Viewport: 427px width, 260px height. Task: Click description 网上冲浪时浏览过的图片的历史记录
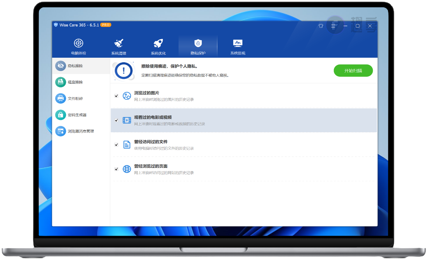point(164,100)
